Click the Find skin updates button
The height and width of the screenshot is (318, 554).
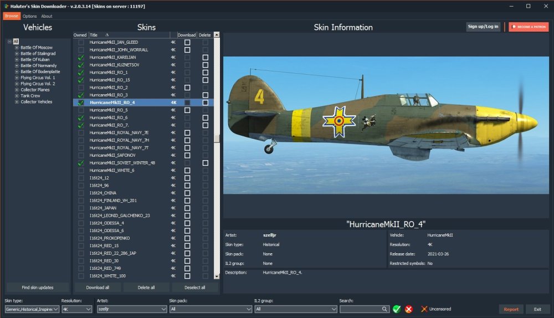[x=38, y=288]
